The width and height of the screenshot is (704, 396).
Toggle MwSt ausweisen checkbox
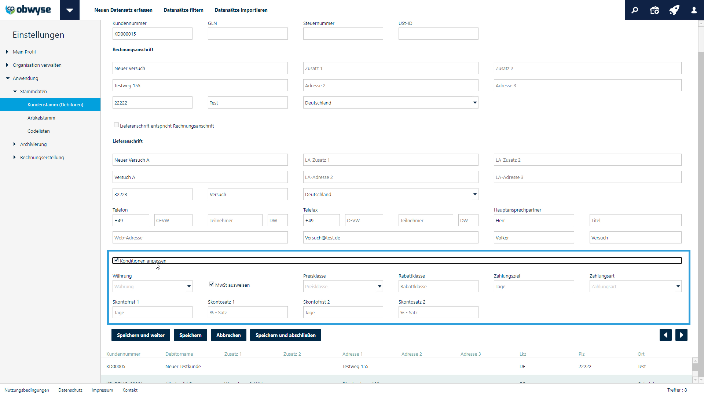coord(212,284)
